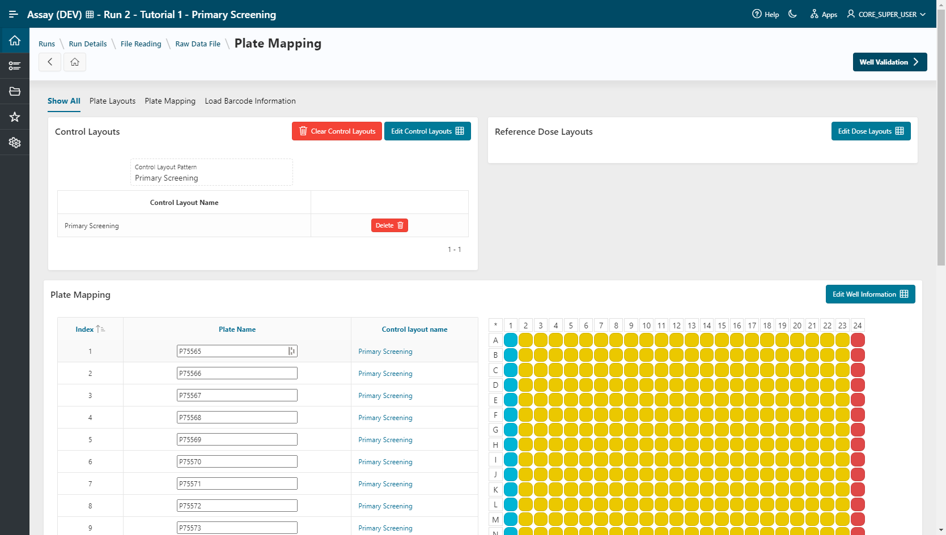Select plate column 1 header

point(511,325)
